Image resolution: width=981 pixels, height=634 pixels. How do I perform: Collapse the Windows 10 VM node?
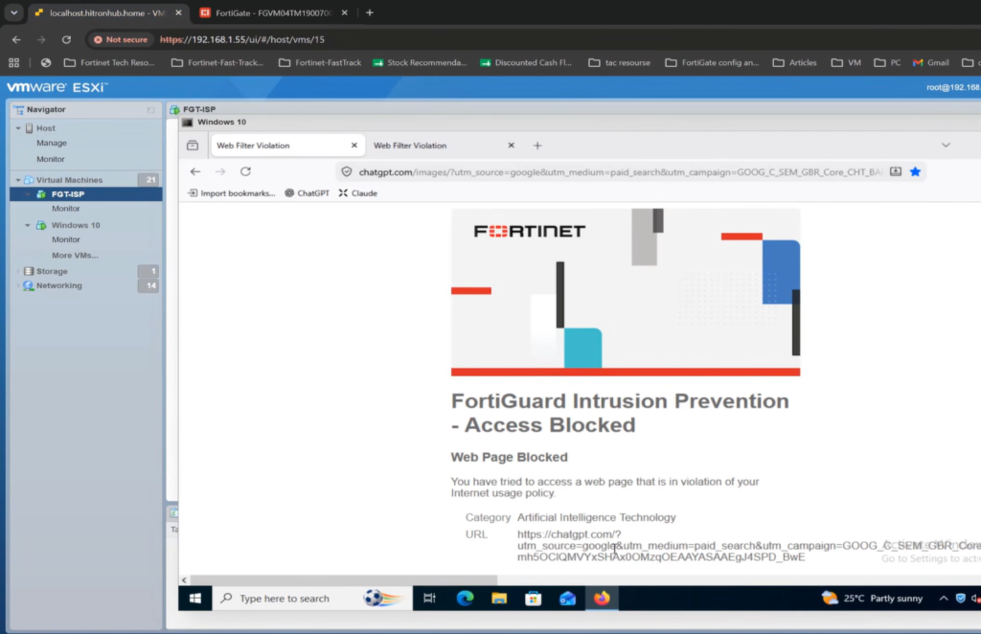28,225
